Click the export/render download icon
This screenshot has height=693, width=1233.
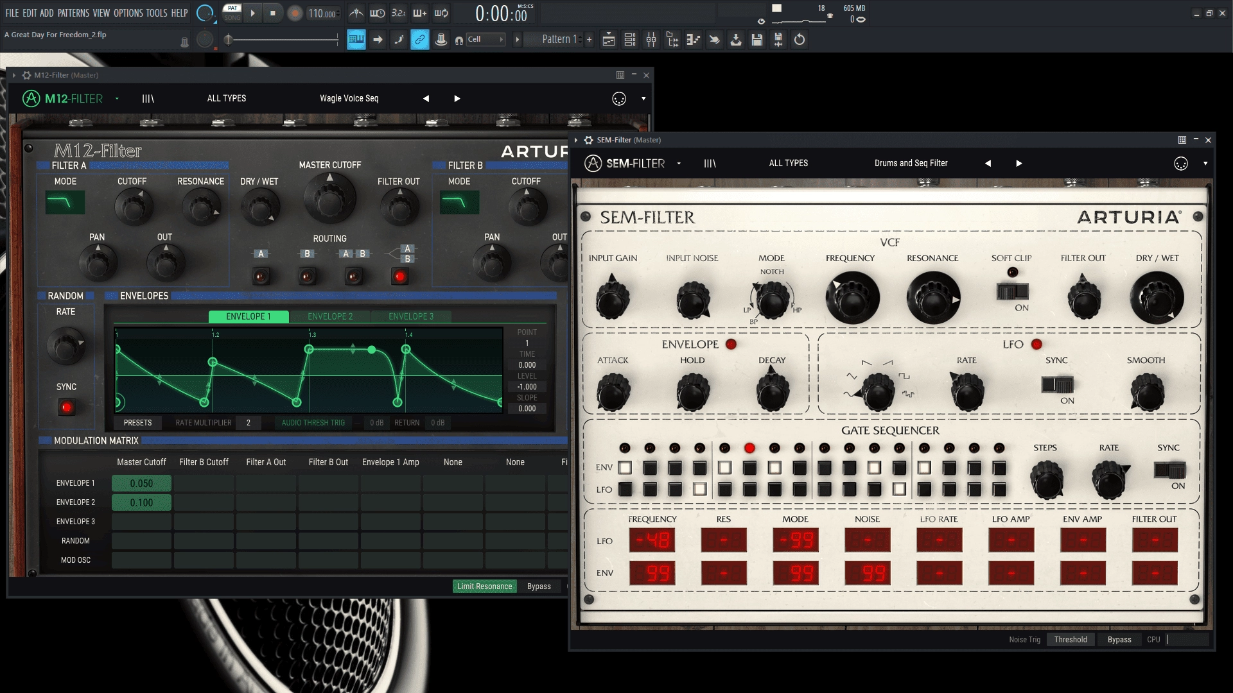tap(735, 40)
